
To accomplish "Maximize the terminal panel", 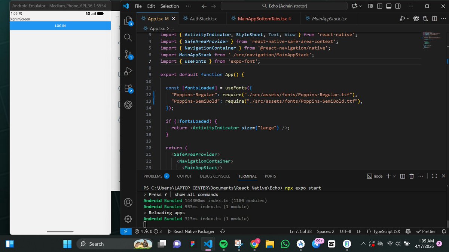I will pos(434,176).
